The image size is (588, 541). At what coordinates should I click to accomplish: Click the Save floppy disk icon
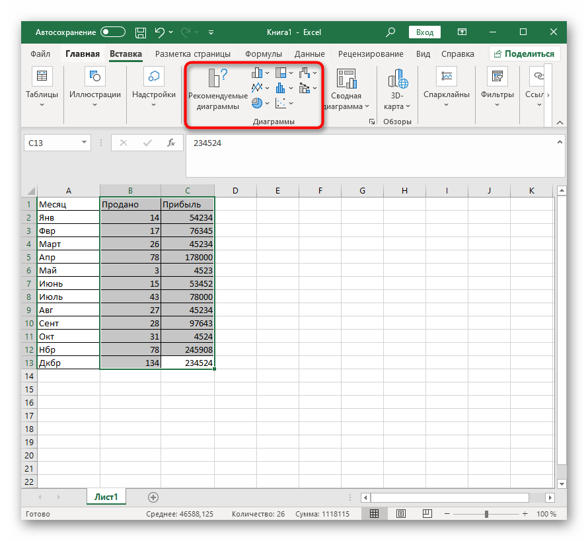click(x=140, y=32)
